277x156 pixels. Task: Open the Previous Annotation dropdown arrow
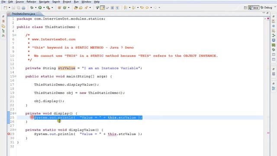(138, 8)
